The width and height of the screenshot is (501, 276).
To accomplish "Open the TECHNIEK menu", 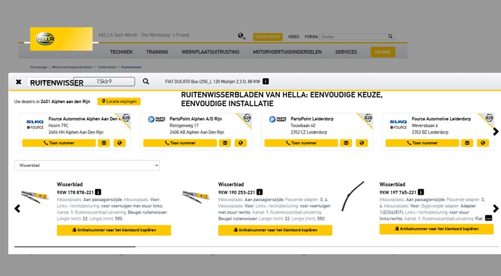I will pyautogui.click(x=121, y=52).
